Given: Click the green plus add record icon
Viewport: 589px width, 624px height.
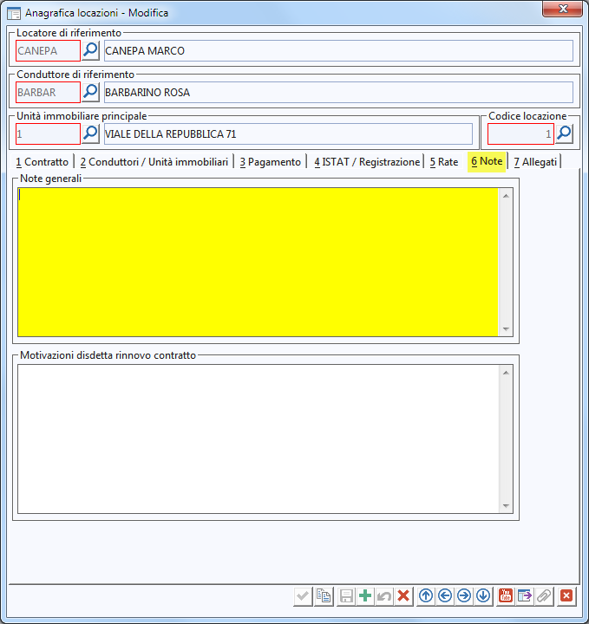Looking at the screenshot, I should (x=365, y=595).
